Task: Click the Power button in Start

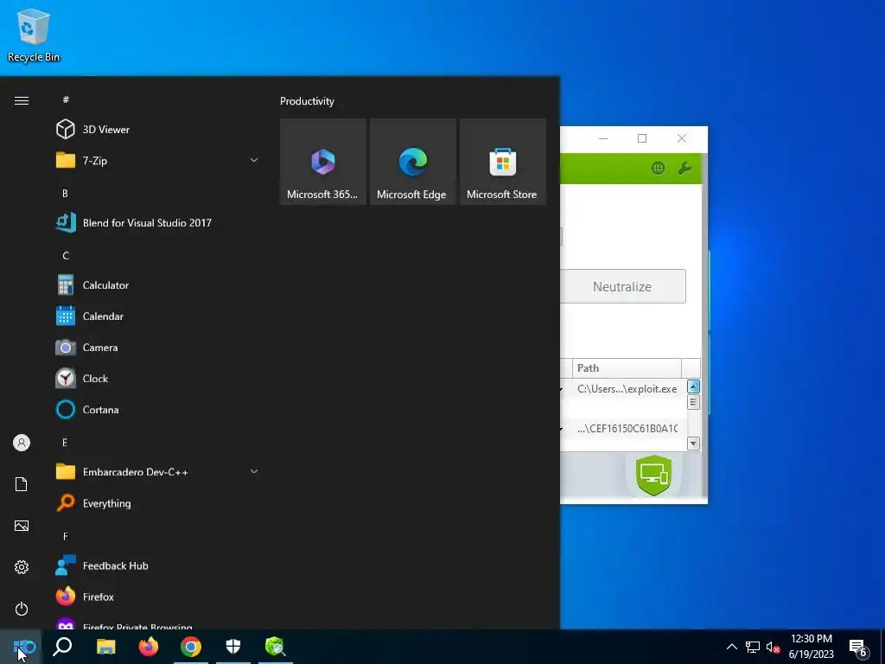Action: tap(22, 609)
